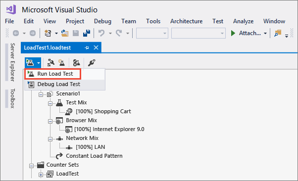This screenshot has width=298, height=181.
Task: Click the Network Mix network icon
Action: pyautogui.click(x=59, y=138)
